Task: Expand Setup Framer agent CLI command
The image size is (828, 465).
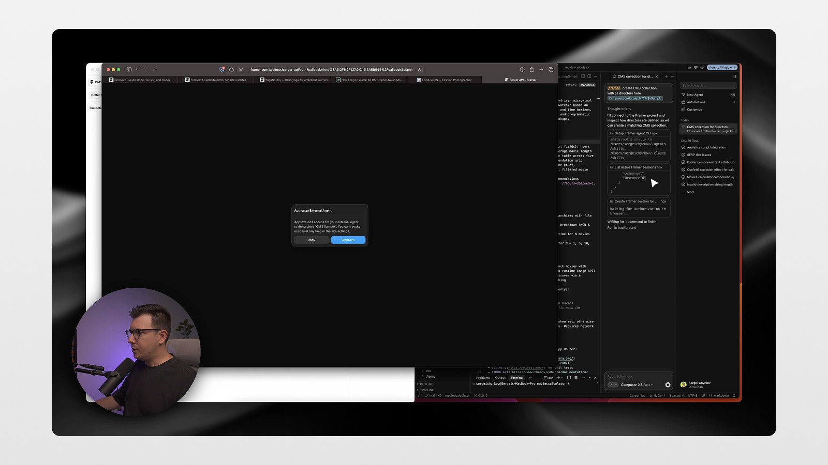Action: (x=639, y=133)
